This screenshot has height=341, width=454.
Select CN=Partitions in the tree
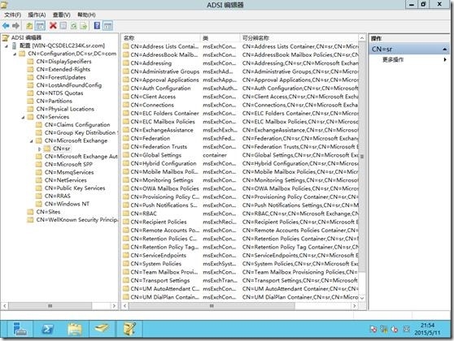click(x=55, y=101)
